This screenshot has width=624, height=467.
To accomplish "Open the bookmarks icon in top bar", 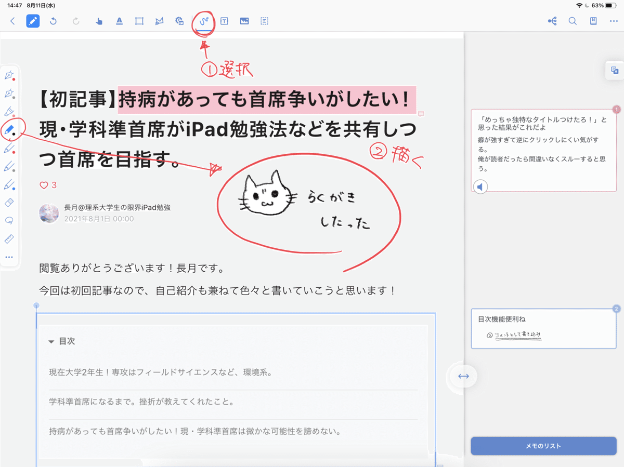I will coord(593,21).
